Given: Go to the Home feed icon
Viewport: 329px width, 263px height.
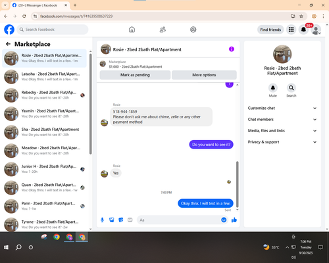Looking at the screenshot, I should point(132,30).
